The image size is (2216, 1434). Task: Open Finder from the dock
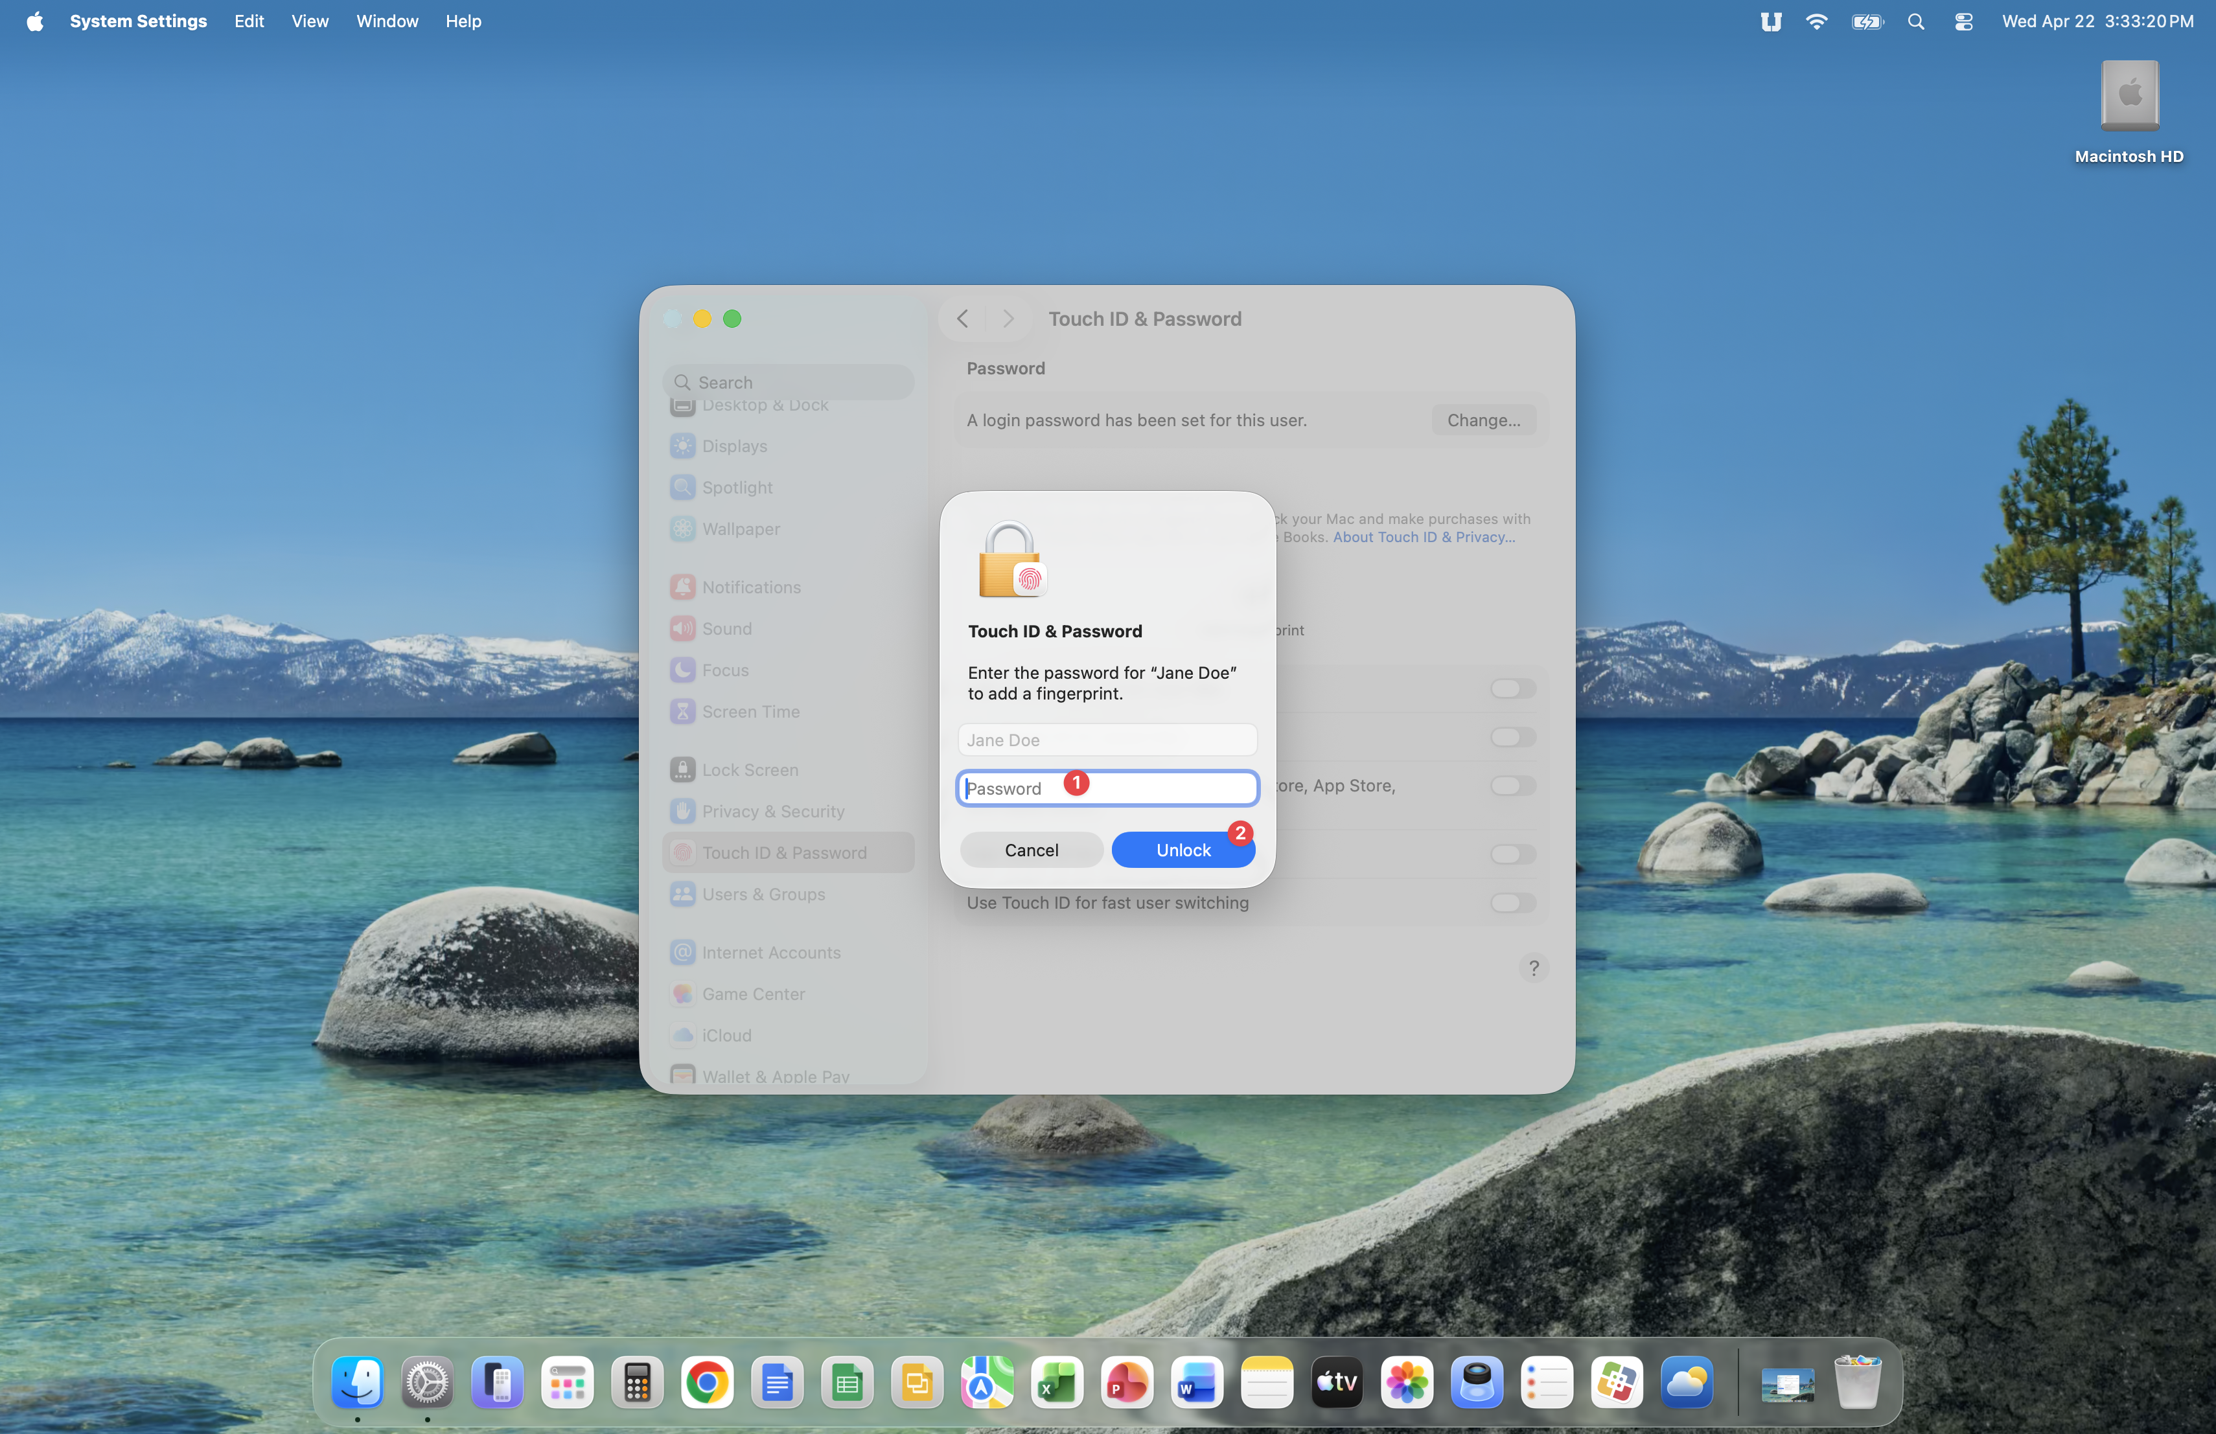pyautogui.click(x=358, y=1382)
